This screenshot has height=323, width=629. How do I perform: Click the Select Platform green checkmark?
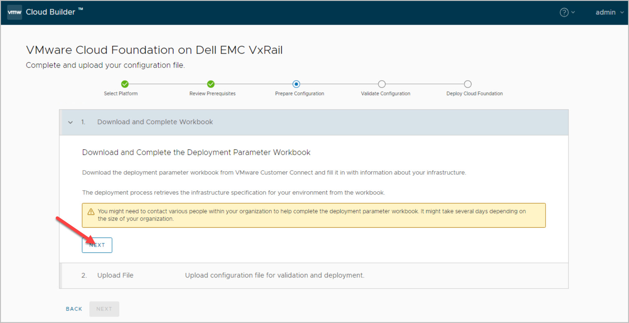click(125, 84)
